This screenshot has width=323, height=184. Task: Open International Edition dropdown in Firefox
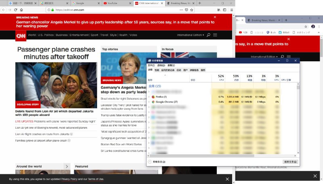tap(191, 35)
